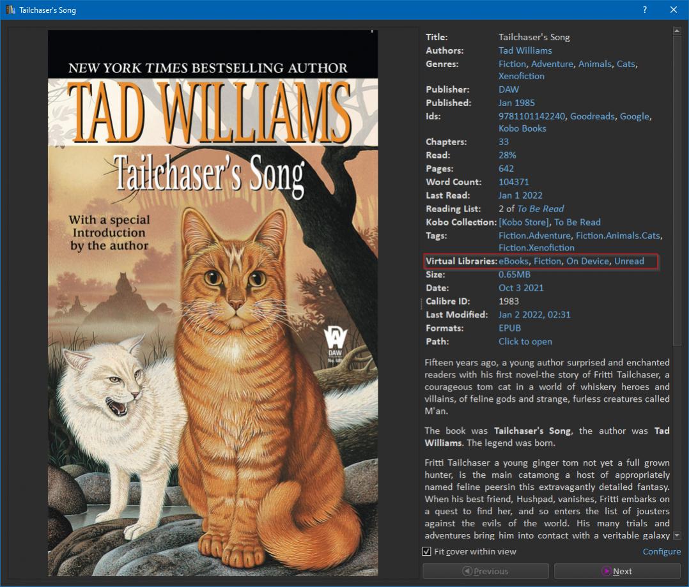The width and height of the screenshot is (689, 587).
Task: Click the Previous button
Action: pos(486,571)
